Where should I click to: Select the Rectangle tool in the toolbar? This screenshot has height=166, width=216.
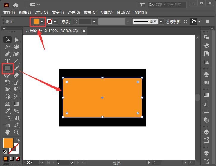[x=7, y=68]
